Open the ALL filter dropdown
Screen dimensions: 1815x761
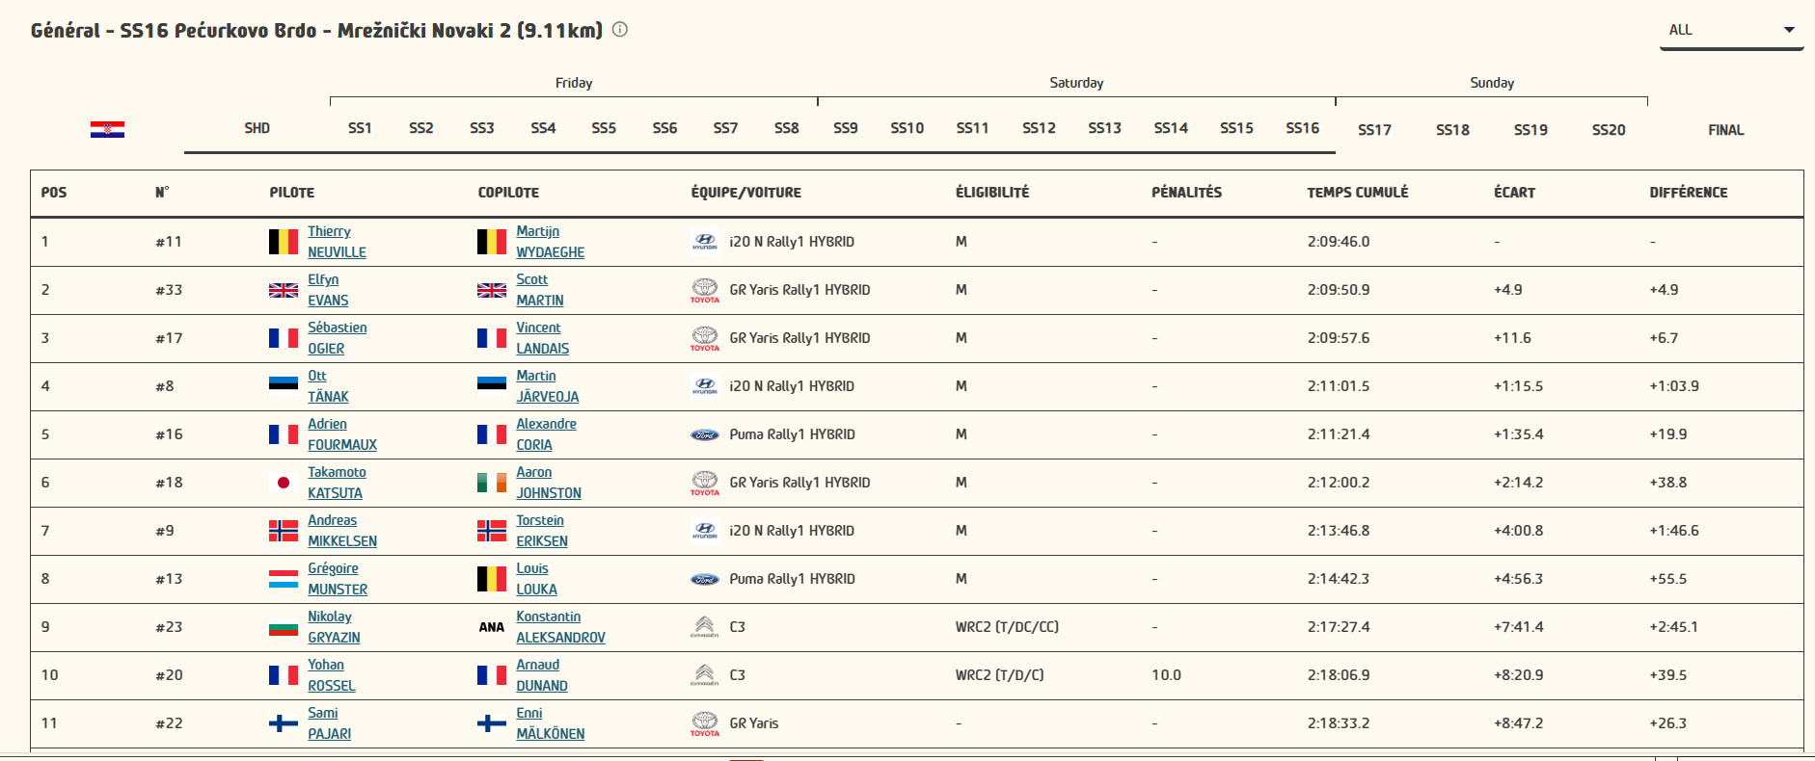point(1731,30)
